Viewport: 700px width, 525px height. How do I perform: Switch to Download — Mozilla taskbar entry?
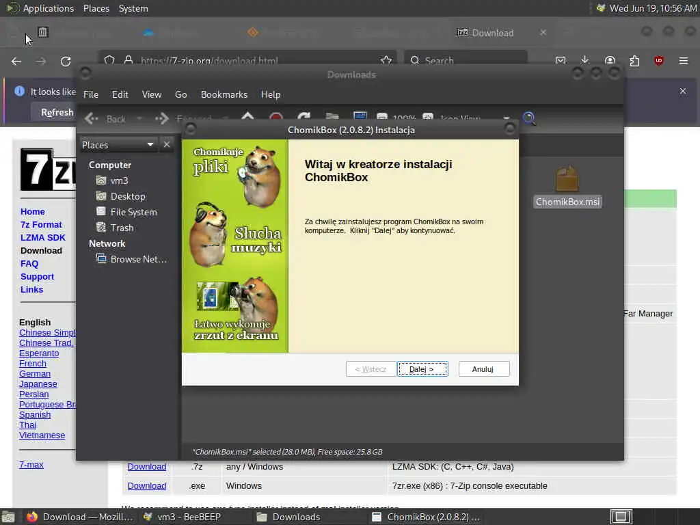click(x=79, y=517)
